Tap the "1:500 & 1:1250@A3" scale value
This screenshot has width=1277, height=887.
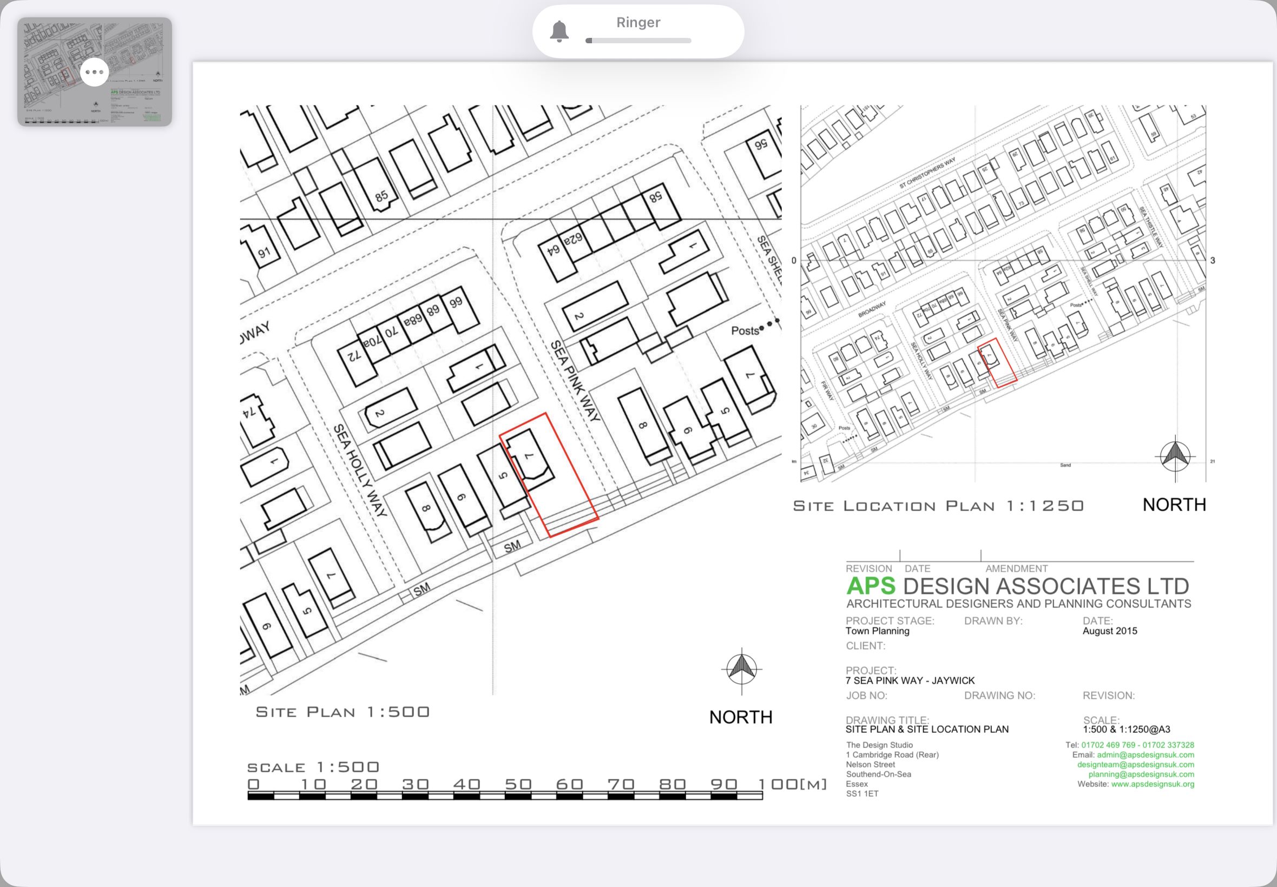coord(1127,729)
